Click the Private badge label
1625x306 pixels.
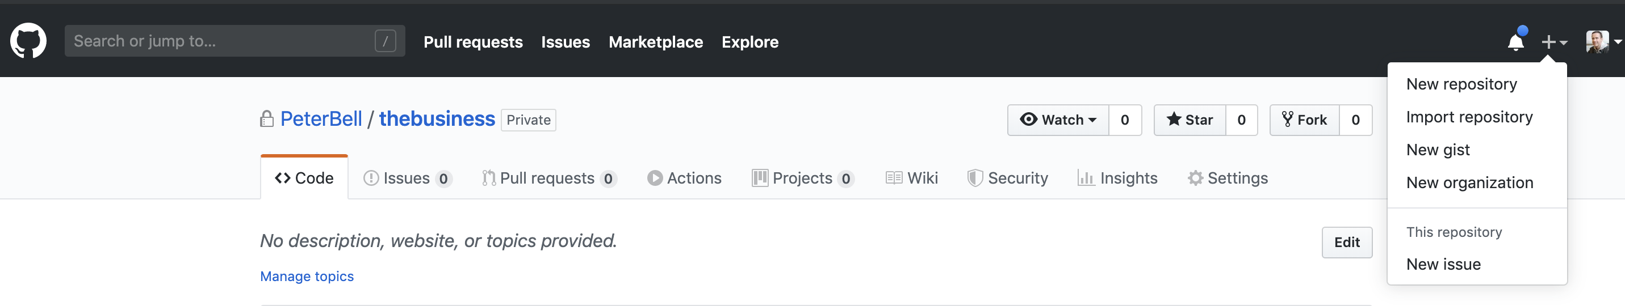[528, 120]
